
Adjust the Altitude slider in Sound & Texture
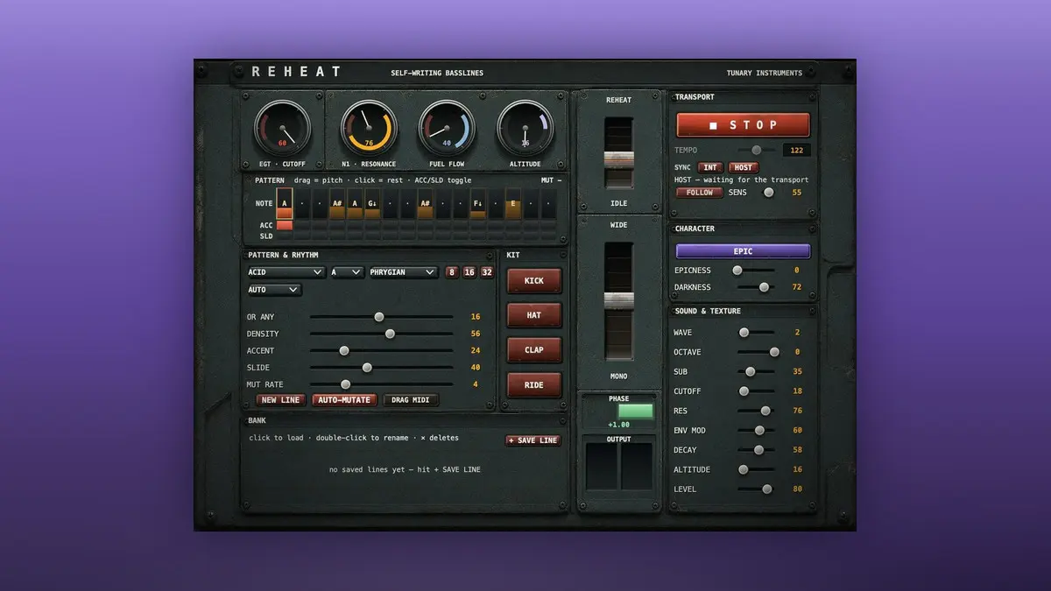(x=757, y=469)
